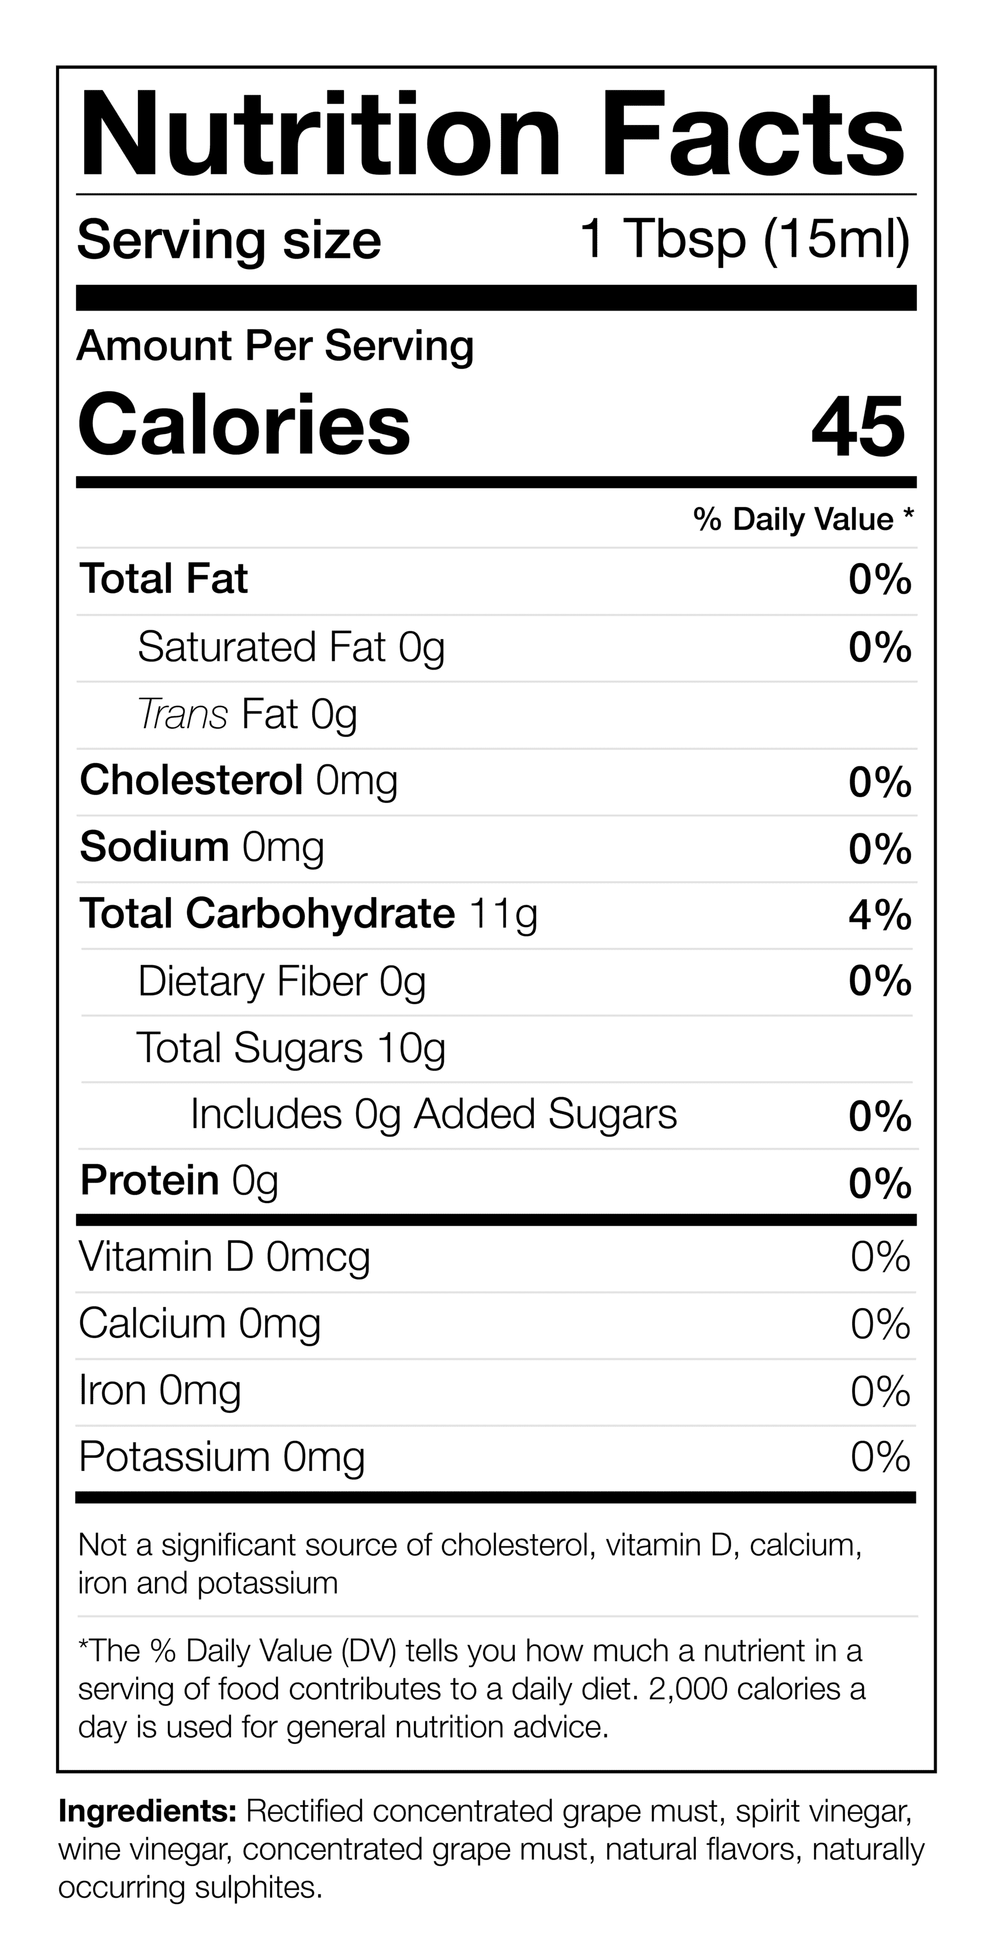Screen dimensions: 993x1948
Task: Select the Total Fat row label
Action: coord(164,580)
